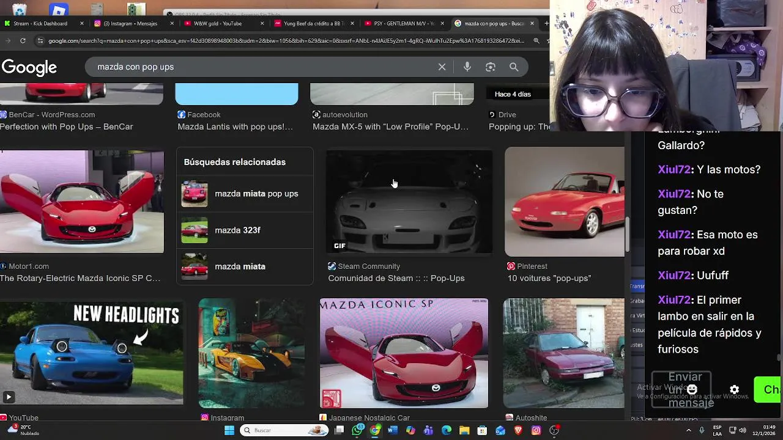
Task: Open Mazda MX-5 Low Profile autoevolution result
Action: pos(390,127)
